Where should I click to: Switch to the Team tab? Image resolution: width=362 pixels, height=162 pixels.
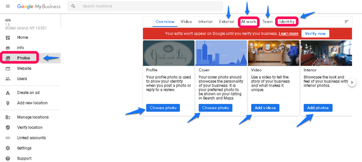coord(267,22)
